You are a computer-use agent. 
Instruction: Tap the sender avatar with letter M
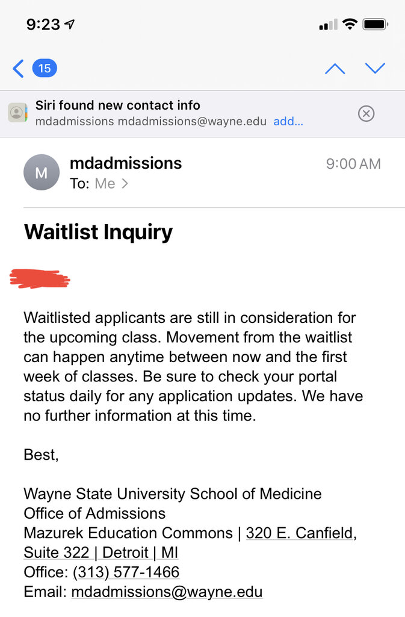41,172
